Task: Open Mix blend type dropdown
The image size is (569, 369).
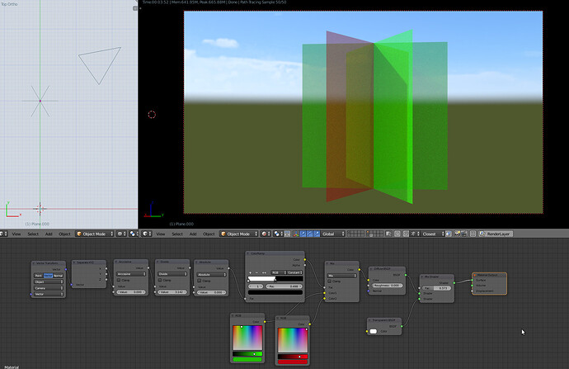Action: pos(341,276)
